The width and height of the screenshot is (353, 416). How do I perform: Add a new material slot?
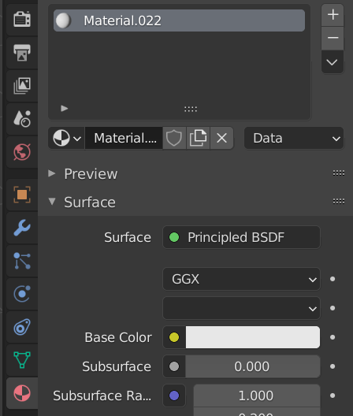coord(333,15)
